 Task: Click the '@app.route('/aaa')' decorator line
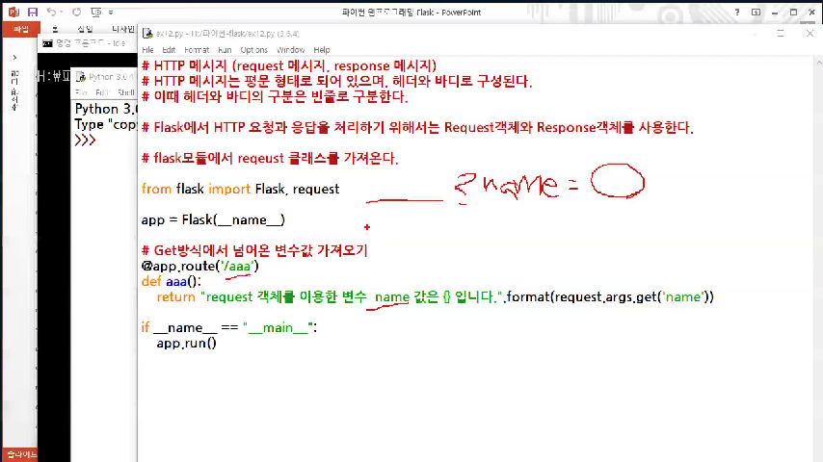tap(200, 266)
